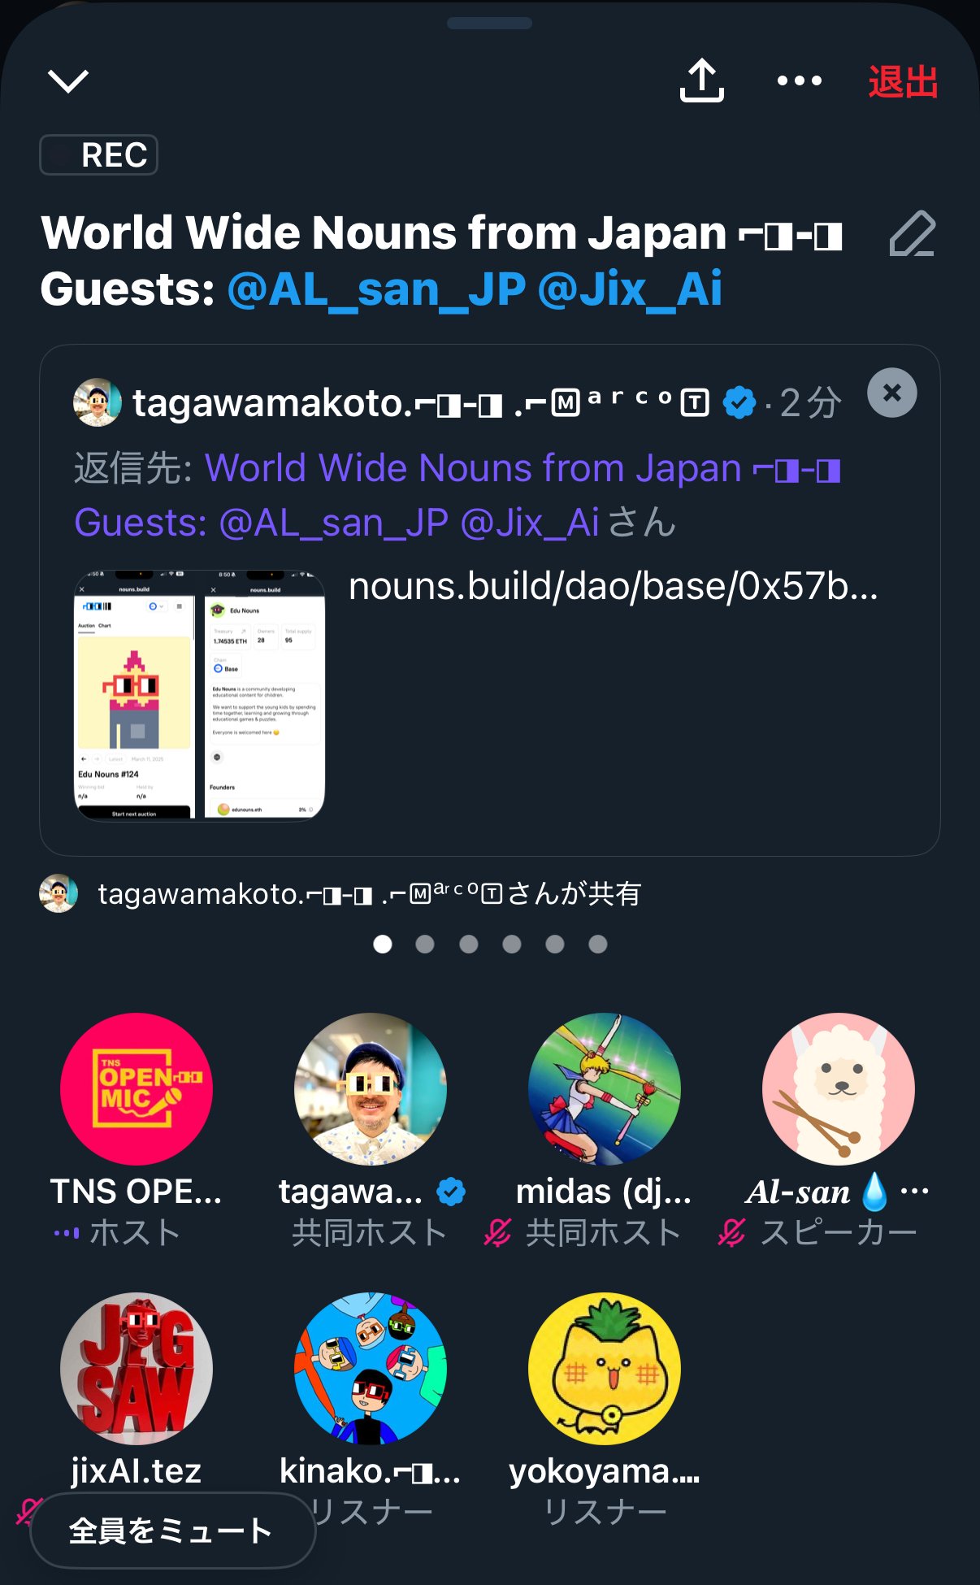Screen dimensions: 980x1585
Task: Edit the Space title with pencil icon
Action: [x=913, y=234]
